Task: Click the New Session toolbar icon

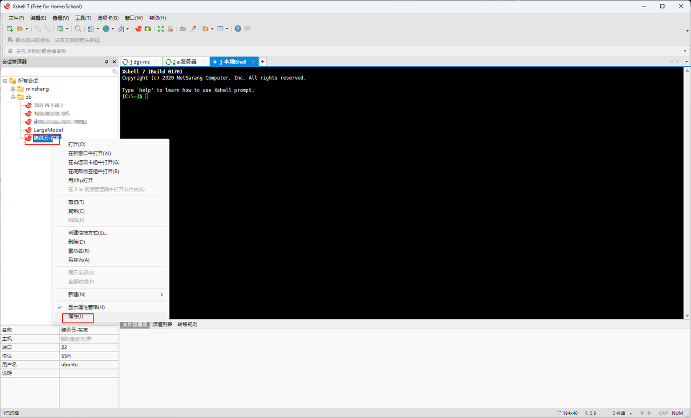Action: point(10,29)
